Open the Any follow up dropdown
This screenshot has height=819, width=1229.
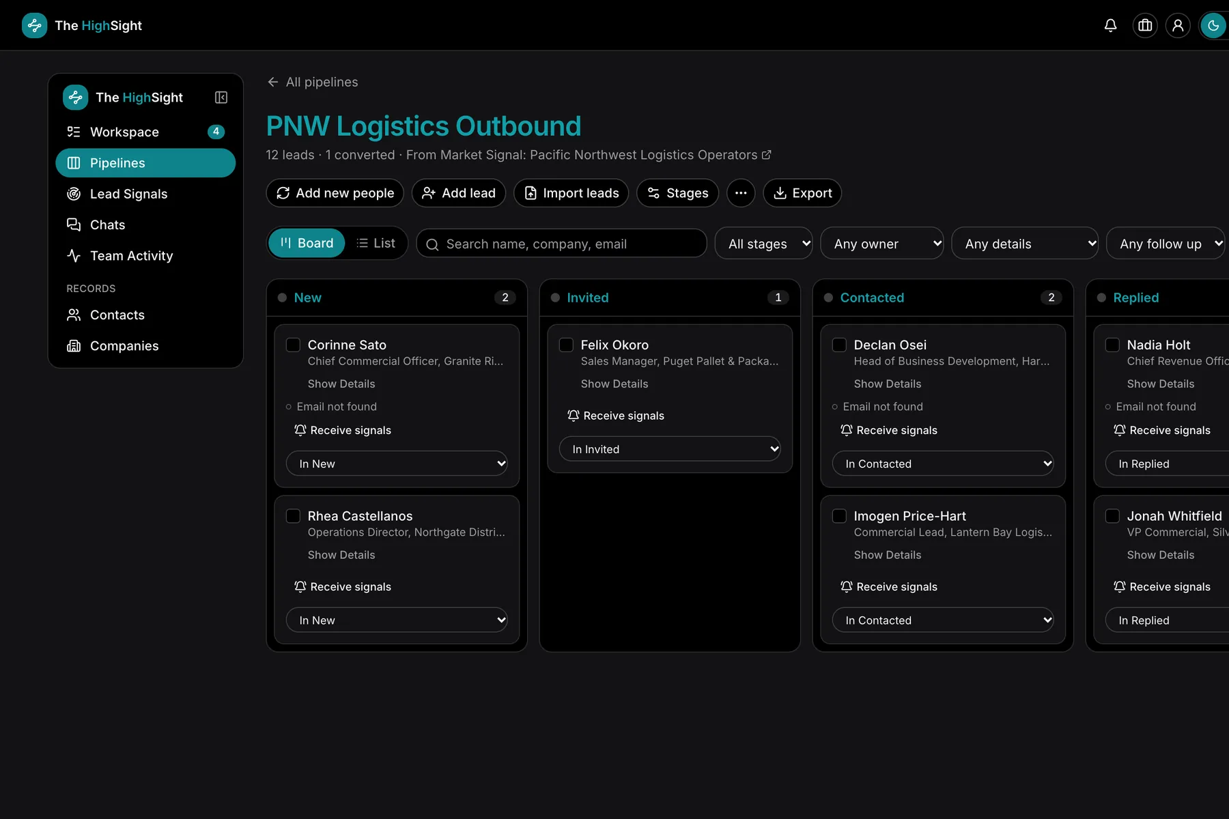pos(1166,244)
